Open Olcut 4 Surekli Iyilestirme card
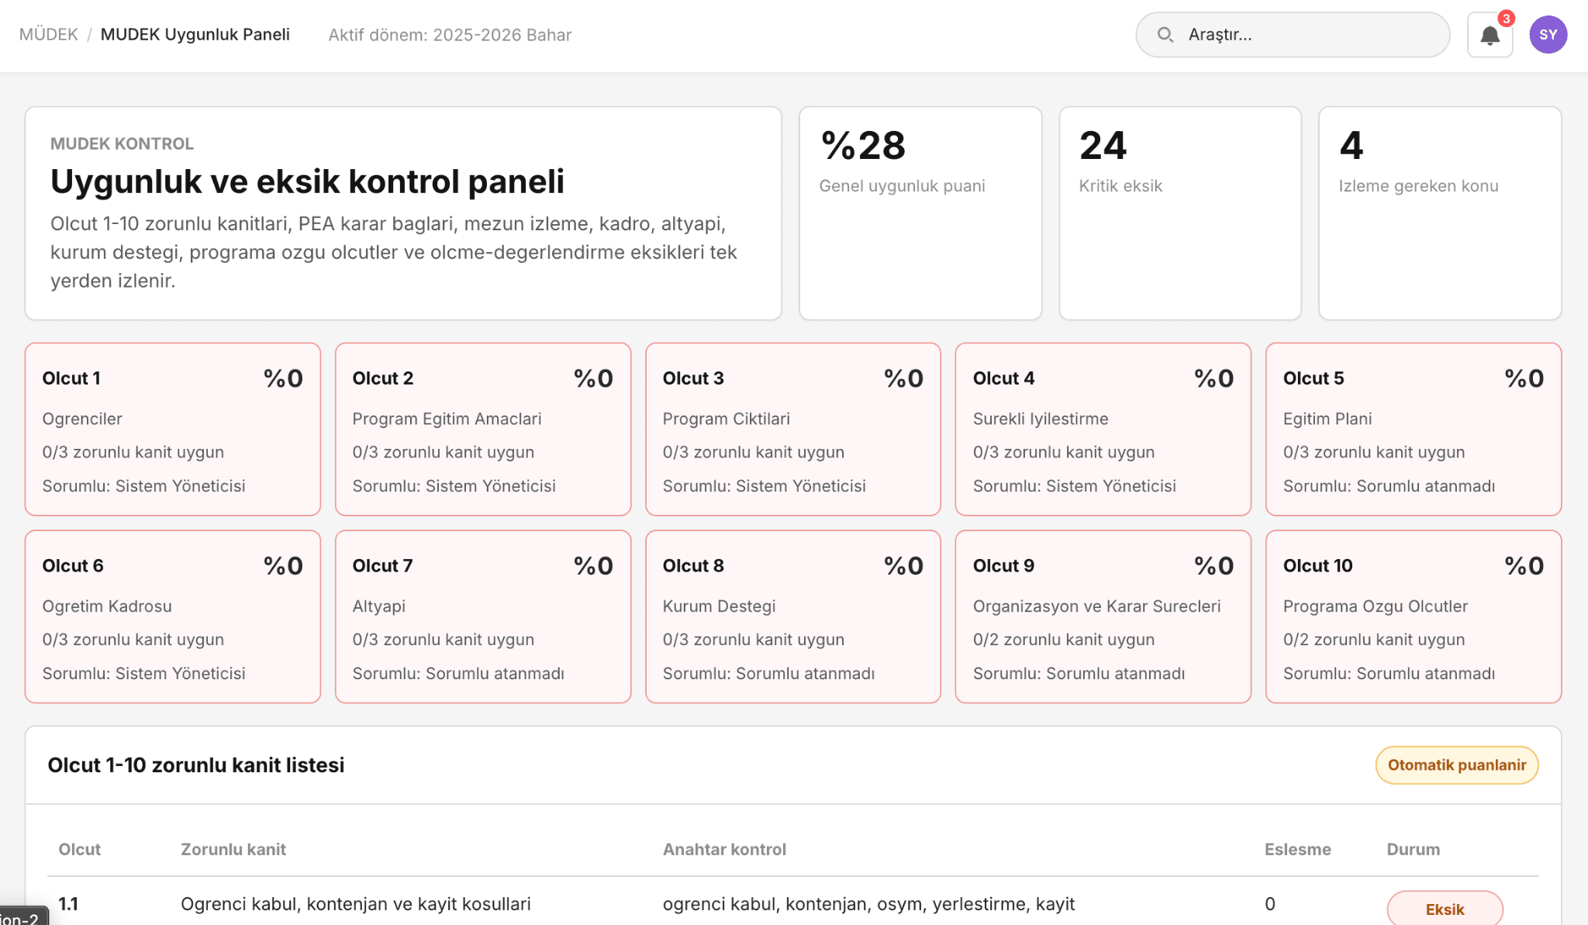The height and width of the screenshot is (925, 1588). click(1103, 429)
